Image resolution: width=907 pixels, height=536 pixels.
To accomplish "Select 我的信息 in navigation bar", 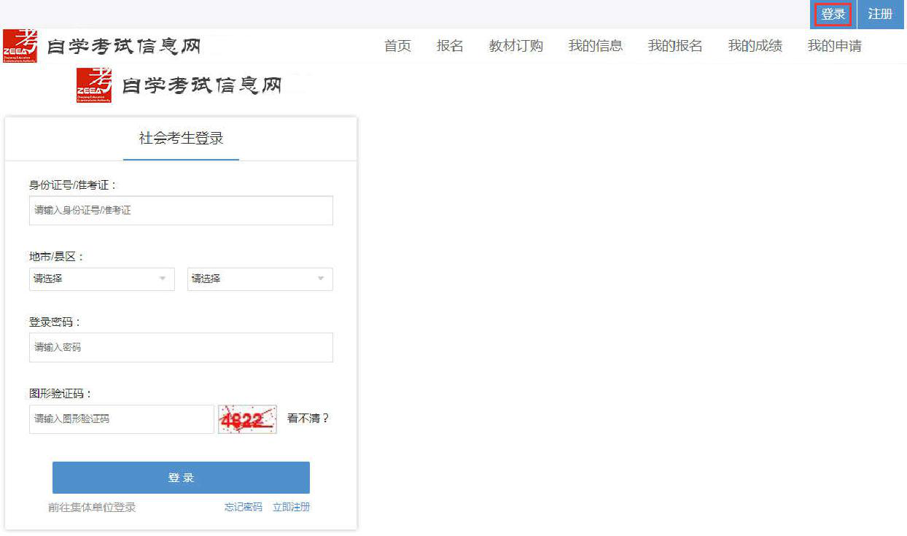I will pos(595,46).
